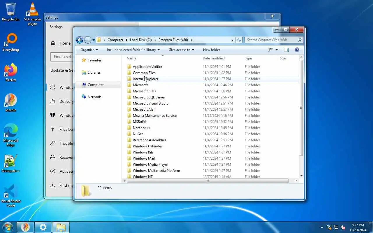Show hidden tray icons arrow
The image size is (373, 233).
point(322,227)
